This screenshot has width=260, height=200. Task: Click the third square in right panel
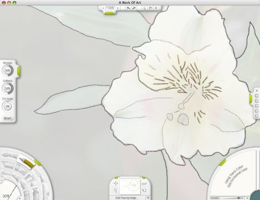tap(257, 106)
